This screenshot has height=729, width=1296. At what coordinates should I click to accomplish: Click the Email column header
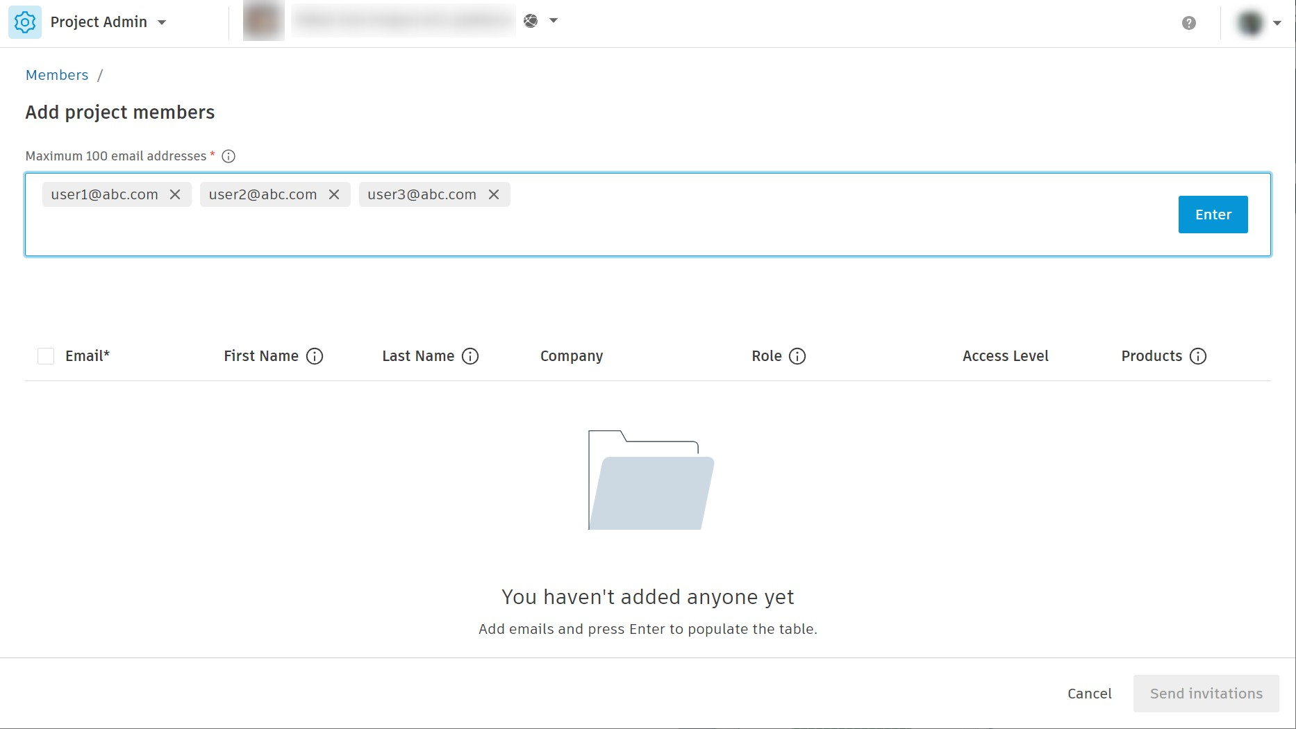click(88, 356)
